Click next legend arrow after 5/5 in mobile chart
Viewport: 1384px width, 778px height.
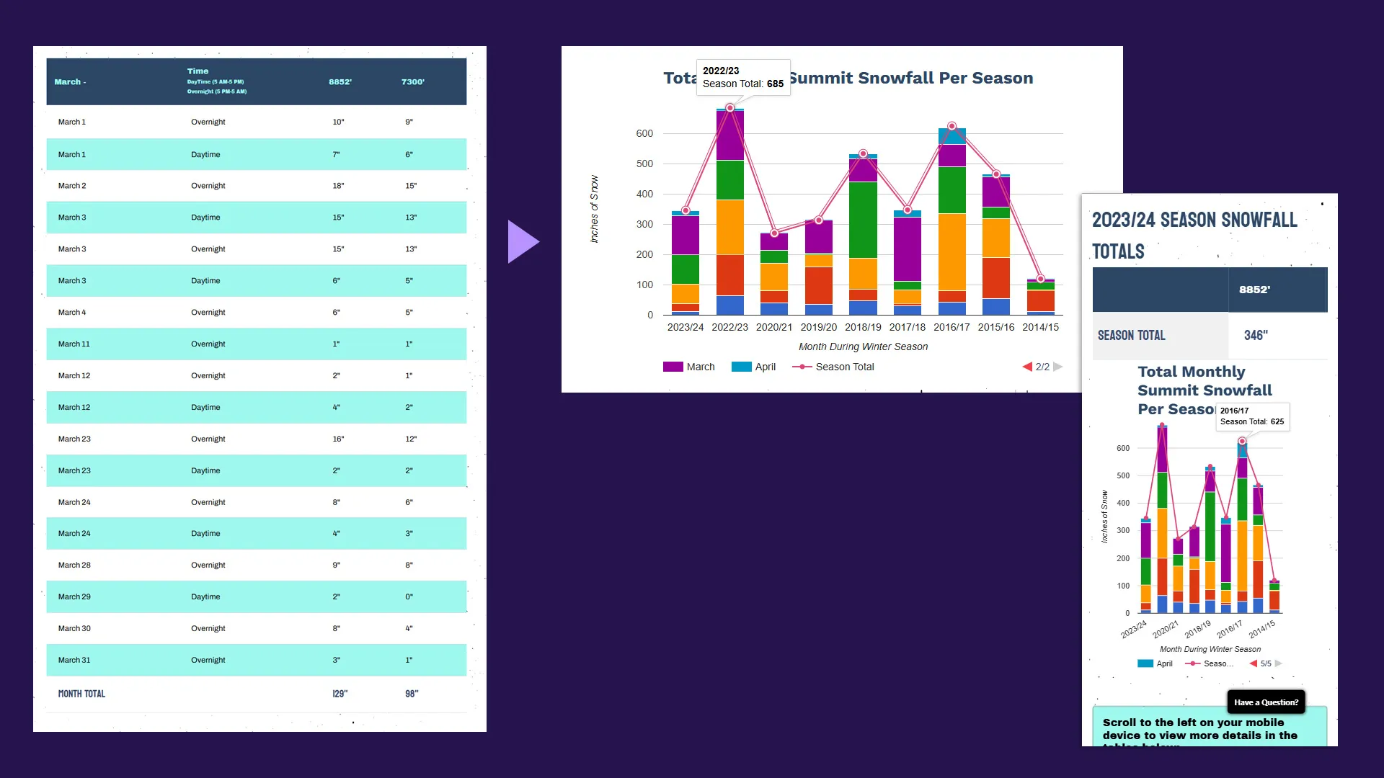click(1279, 663)
